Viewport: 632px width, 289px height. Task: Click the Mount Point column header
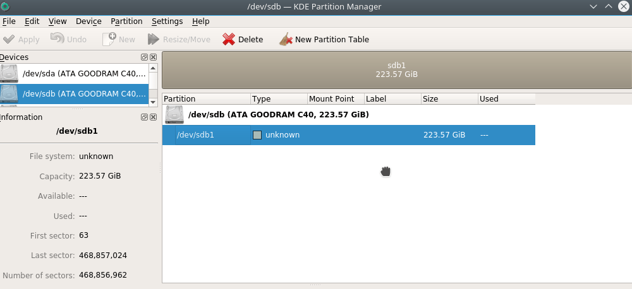335,99
